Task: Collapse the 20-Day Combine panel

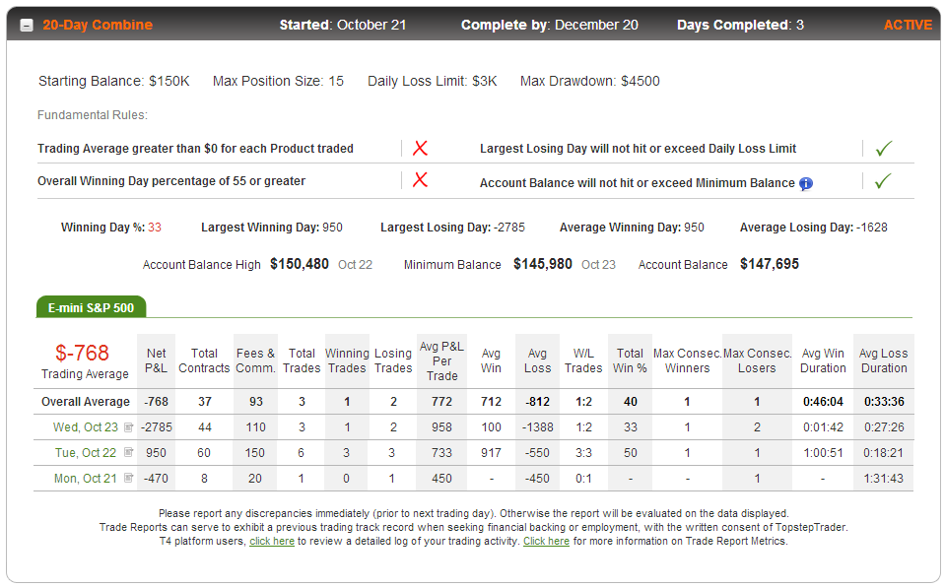Action: coord(27,26)
